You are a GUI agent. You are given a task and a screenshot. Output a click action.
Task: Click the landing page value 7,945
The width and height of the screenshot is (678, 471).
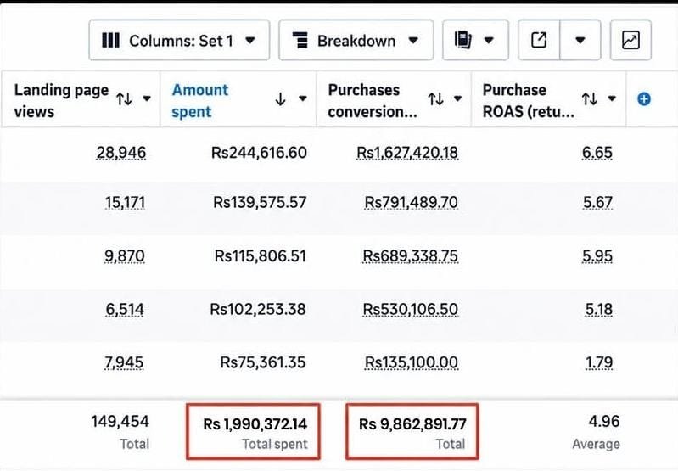click(x=124, y=362)
